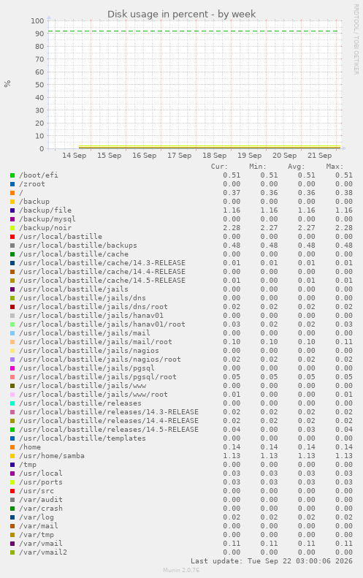363x578 pixels.
Task: Click the '21 Sep' x-axis date label
Action: coord(319,155)
